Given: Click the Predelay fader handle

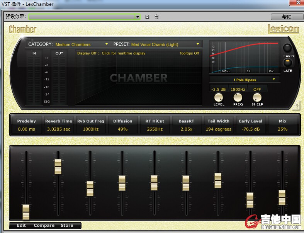Looking at the screenshot, I should point(26,212).
